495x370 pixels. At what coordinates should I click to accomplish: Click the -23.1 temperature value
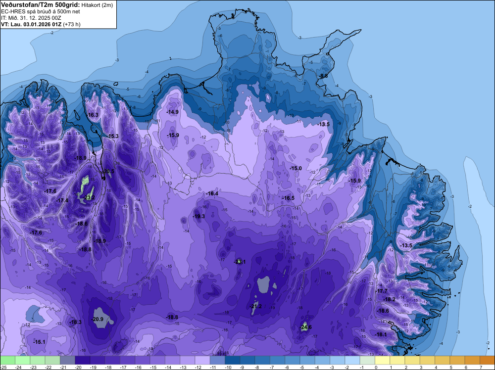pyautogui.click(x=240, y=262)
